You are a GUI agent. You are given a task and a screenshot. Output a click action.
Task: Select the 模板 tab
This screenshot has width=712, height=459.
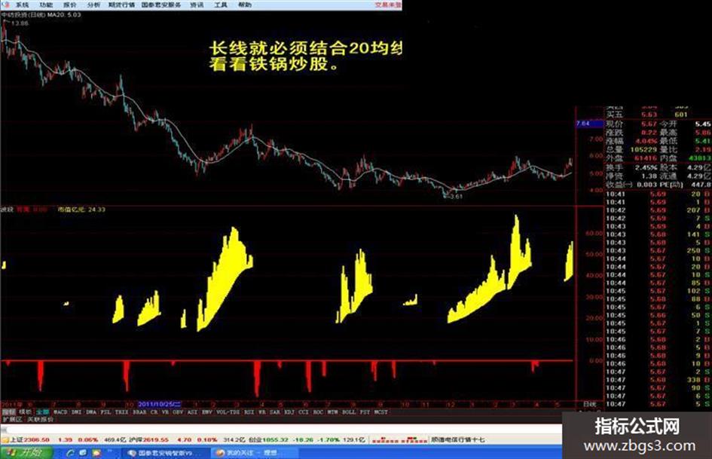click(x=26, y=412)
